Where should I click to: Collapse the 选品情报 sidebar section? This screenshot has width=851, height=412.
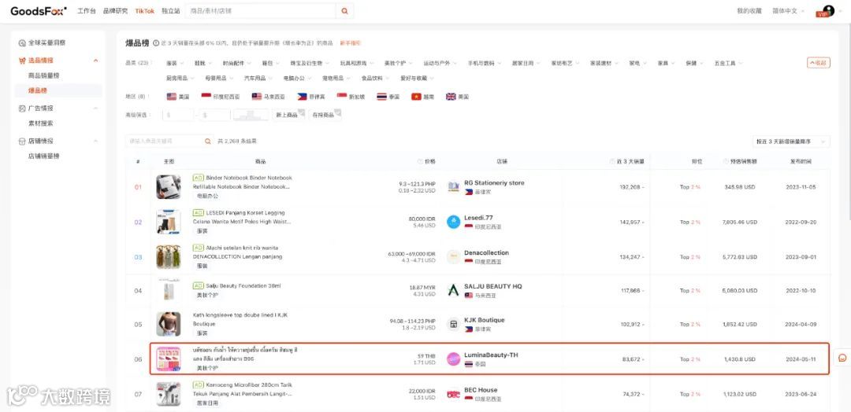95,61
